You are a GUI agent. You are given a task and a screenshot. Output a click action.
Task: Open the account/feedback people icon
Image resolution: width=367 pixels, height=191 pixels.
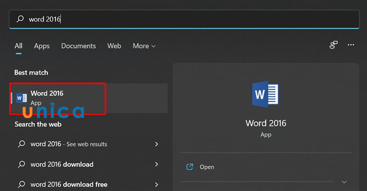pyautogui.click(x=334, y=44)
